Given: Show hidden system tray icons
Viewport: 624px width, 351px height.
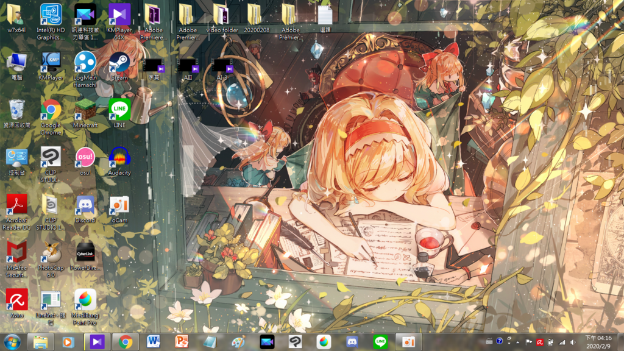Looking at the screenshot, I should (x=518, y=342).
